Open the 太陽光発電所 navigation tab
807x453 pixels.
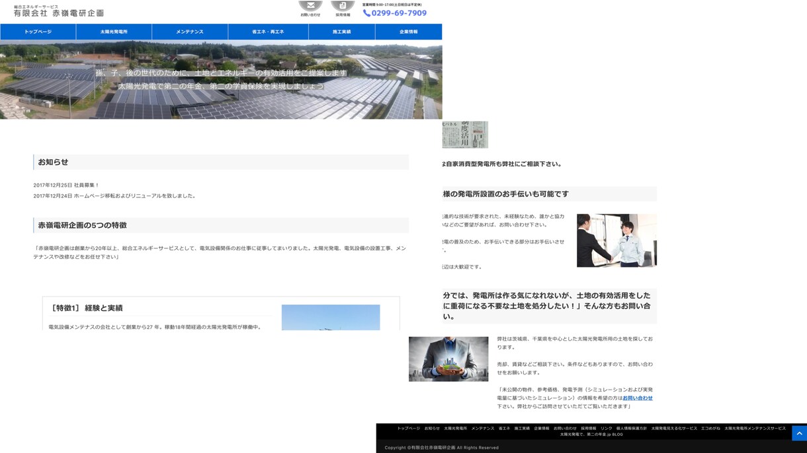point(114,32)
